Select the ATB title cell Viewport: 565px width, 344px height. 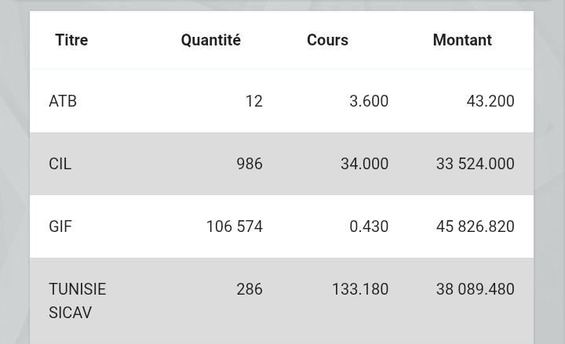click(x=63, y=101)
